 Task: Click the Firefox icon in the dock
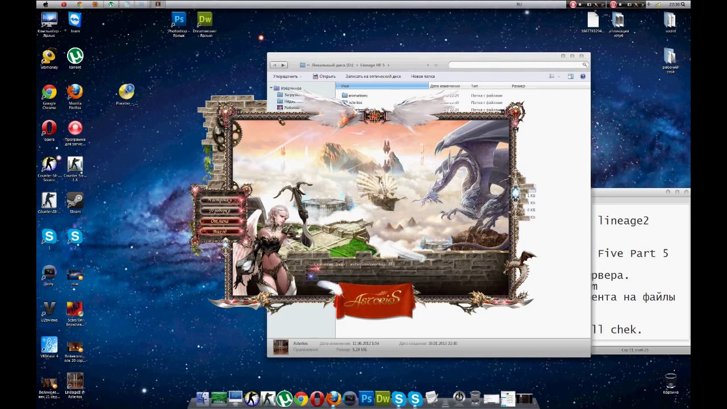[x=334, y=399]
